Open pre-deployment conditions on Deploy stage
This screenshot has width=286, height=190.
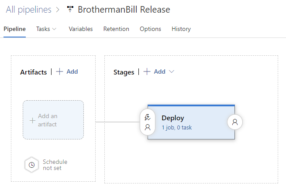pyautogui.click(x=148, y=122)
